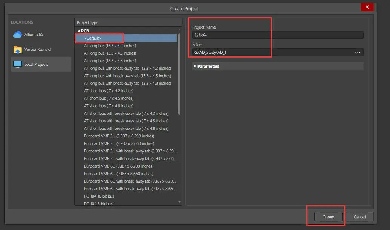
Task: Select Eurocard VME 3U (3.937 x 6.299 inches)
Action: click(x=119, y=136)
